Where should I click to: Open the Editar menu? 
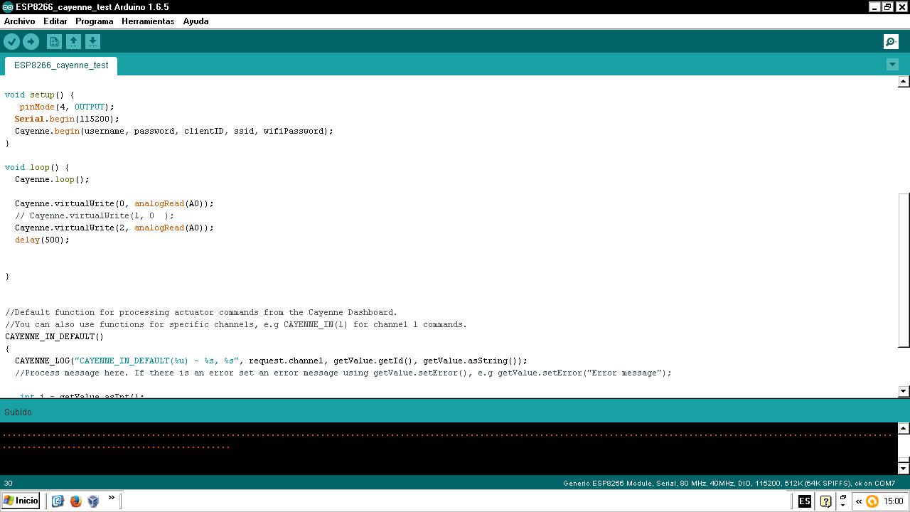coord(55,21)
